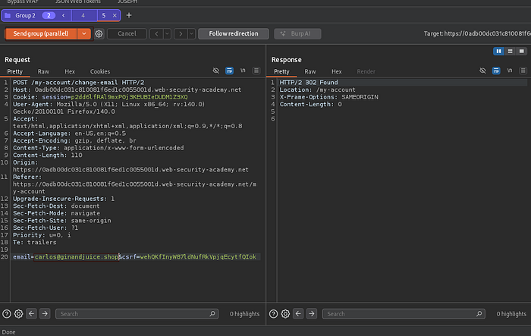The height and width of the screenshot is (336, 531).
Task: Switch Request view to Hex tab
Action: [70, 71]
